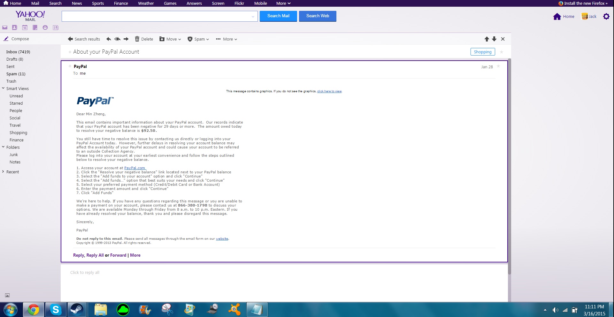Image resolution: width=614 pixels, height=317 pixels.
Task: Open the Spam dropdown menu
Action: [198, 39]
